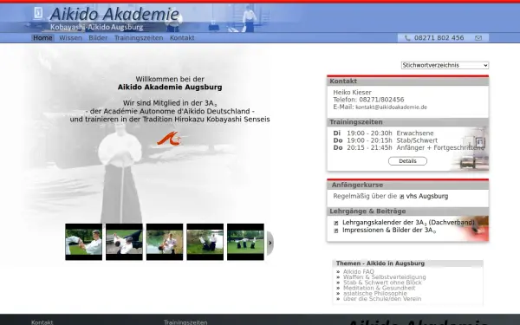Click the Kobayashi-Aikido Augsburg subtitle
The width and height of the screenshot is (520, 325).
point(96,27)
